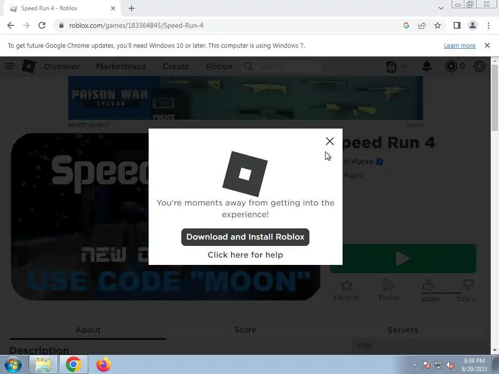The width and height of the screenshot is (499, 374).
Task: Go forward to next page
Action: [x=26, y=25]
